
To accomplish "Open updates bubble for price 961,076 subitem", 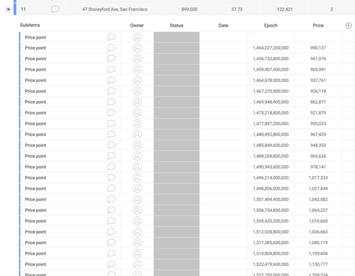I will pos(111,59).
